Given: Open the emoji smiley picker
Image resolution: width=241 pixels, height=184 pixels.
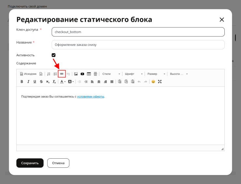Looking at the screenshot, I should point(153,82).
